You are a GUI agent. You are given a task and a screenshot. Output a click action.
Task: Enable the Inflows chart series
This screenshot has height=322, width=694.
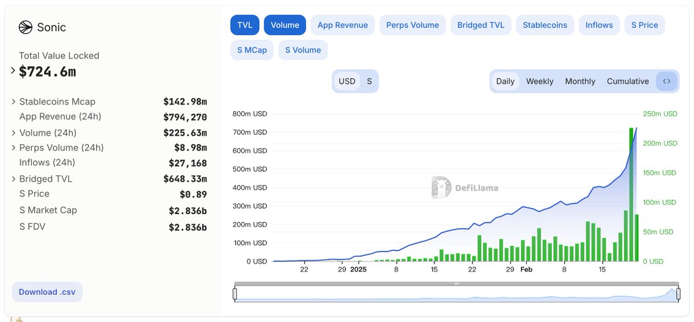pos(599,25)
